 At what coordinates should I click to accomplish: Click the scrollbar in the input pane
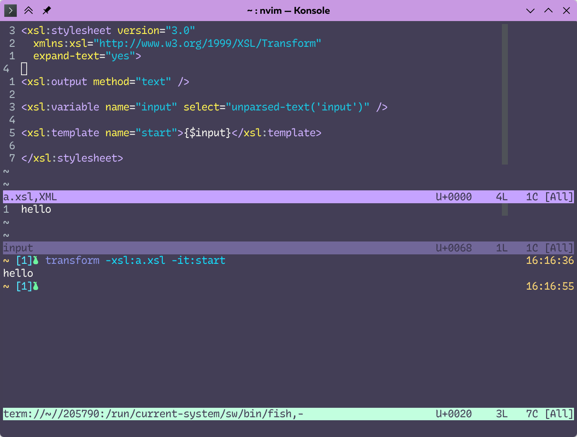(505, 210)
